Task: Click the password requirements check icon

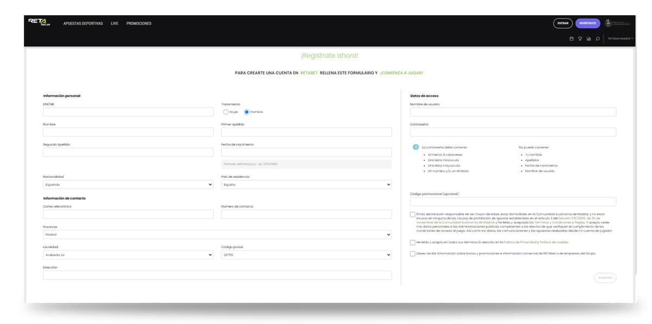Action: [x=416, y=147]
